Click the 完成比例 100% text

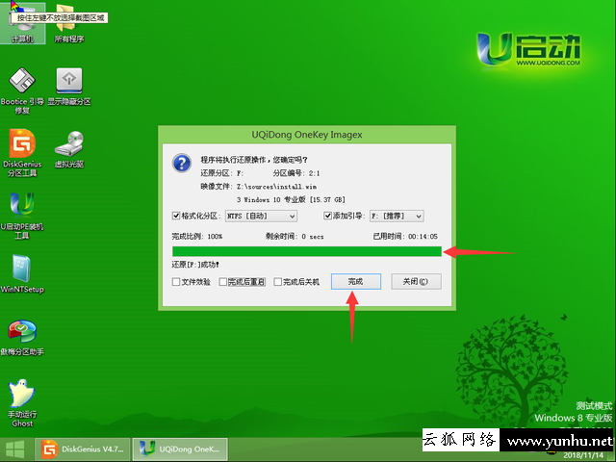(197, 236)
